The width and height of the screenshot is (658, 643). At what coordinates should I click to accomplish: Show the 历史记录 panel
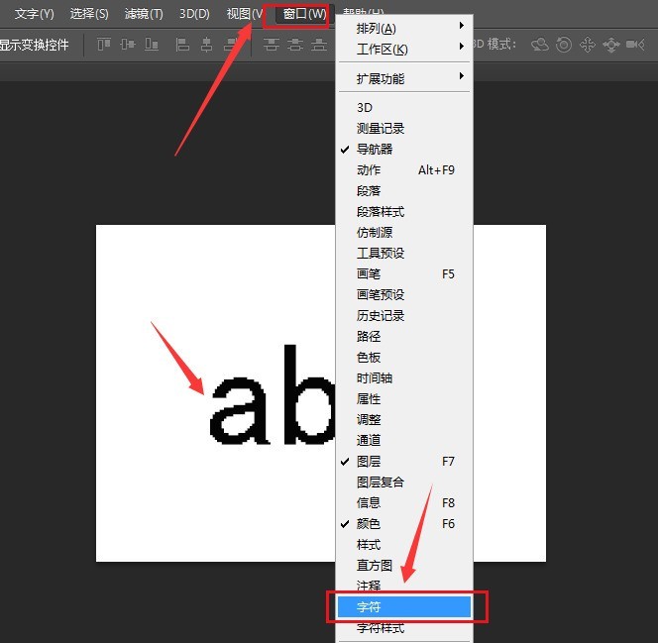pos(404,316)
